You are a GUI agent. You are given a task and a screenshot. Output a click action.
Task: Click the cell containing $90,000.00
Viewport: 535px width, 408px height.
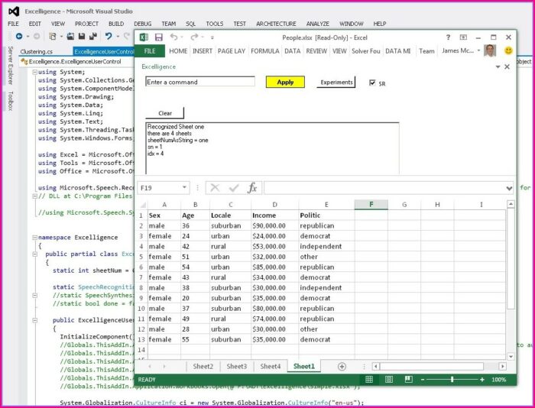274,226
